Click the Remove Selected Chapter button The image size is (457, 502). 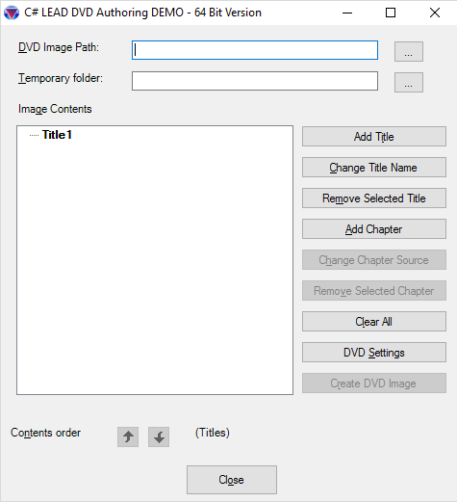(x=374, y=291)
